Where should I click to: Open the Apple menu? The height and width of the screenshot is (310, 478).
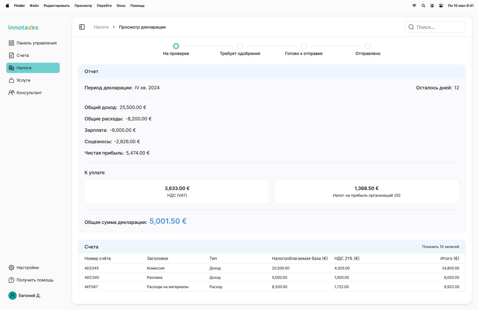(7, 6)
